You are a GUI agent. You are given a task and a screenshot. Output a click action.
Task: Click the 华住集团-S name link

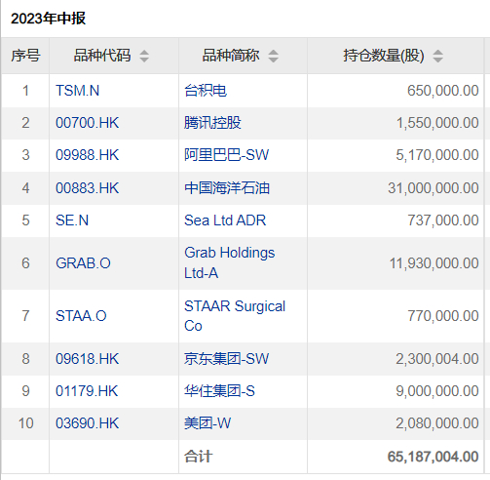tap(219, 391)
